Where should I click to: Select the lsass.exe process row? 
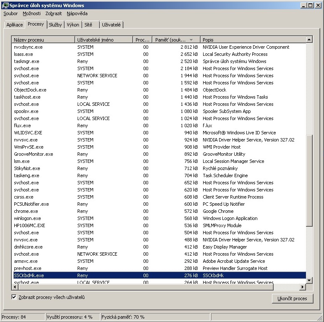tap(159, 54)
